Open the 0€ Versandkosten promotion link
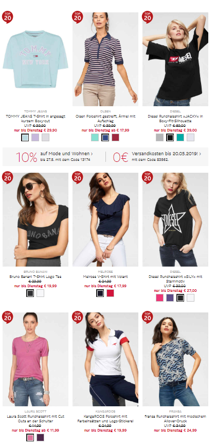 coord(157,156)
